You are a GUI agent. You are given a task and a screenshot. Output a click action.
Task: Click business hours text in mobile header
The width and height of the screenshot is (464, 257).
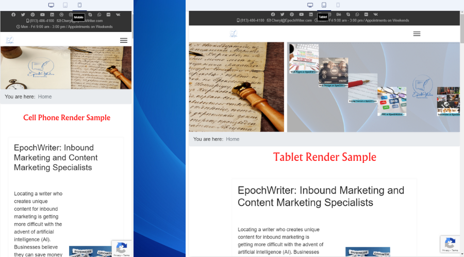click(x=64, y=27)
